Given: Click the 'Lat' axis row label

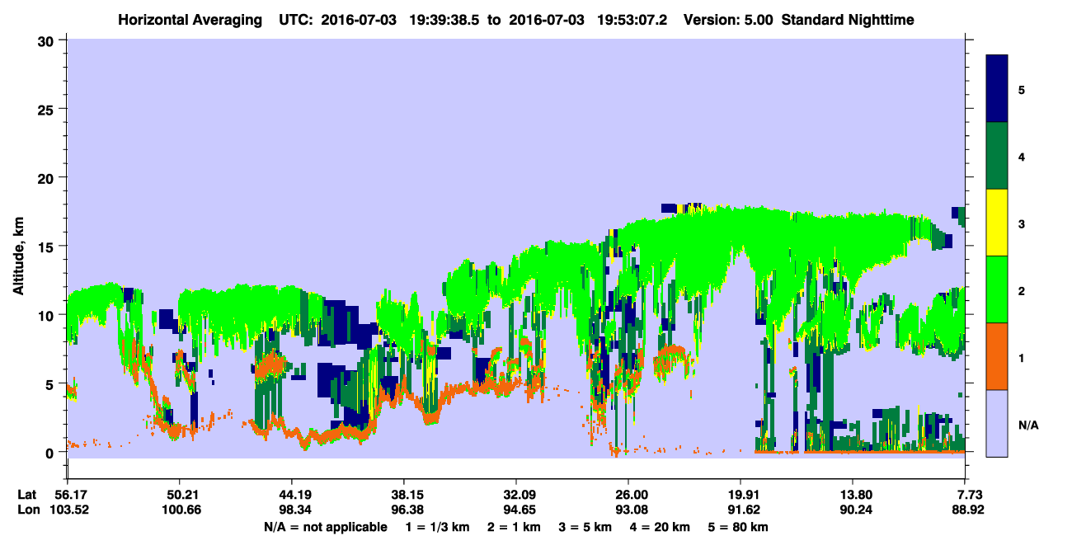Looking at the screenshot, I should [x=27, y=495].
